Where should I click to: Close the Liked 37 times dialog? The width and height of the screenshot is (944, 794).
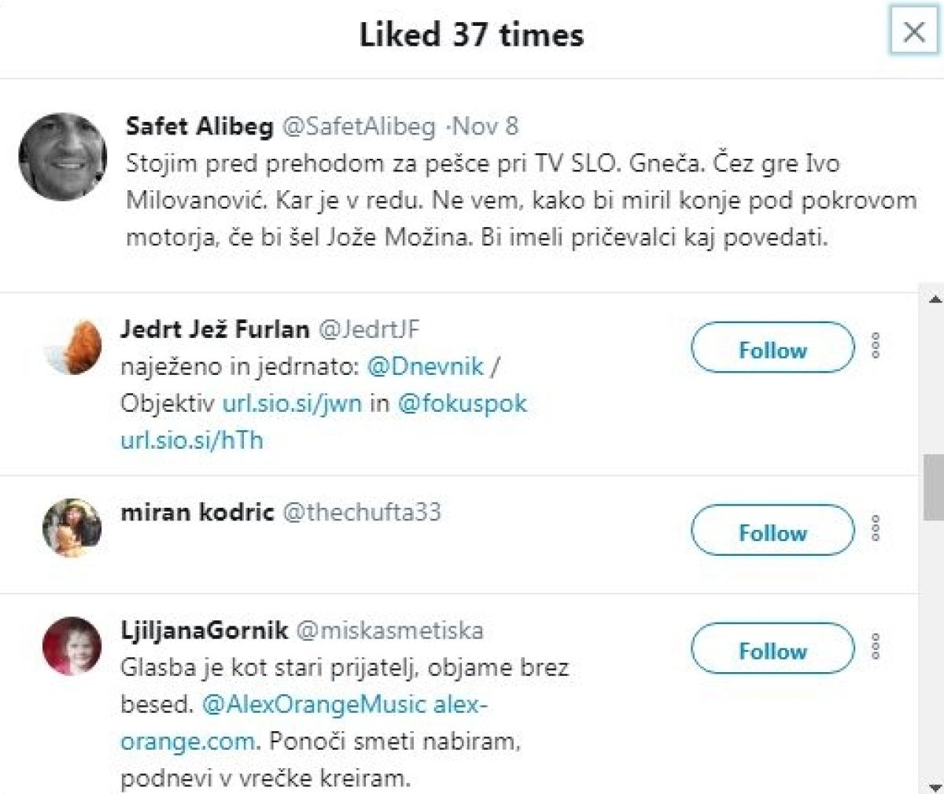coord(913,32)
